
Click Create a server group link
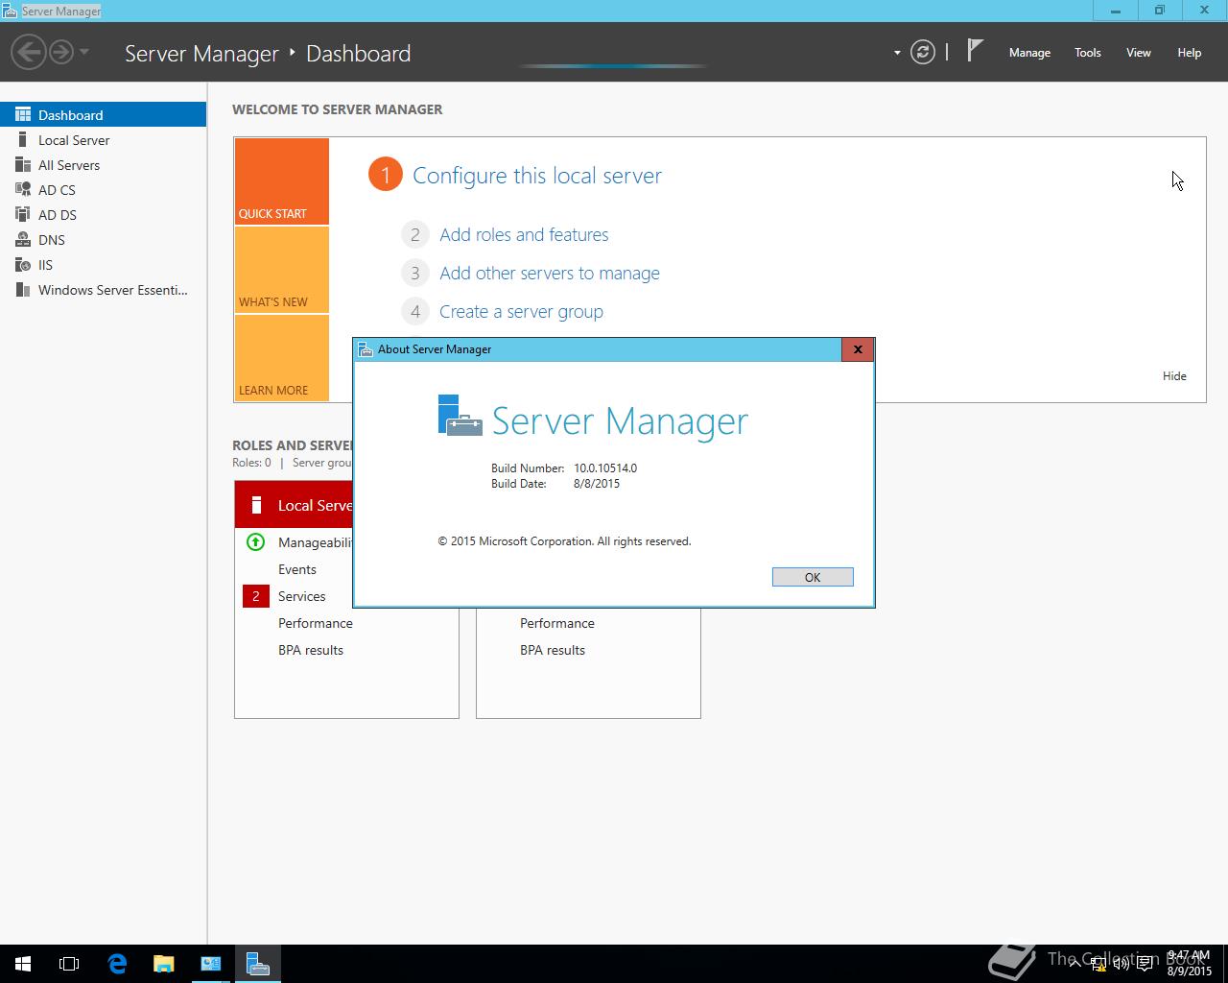pyautogui.click(x=521, y=311)
